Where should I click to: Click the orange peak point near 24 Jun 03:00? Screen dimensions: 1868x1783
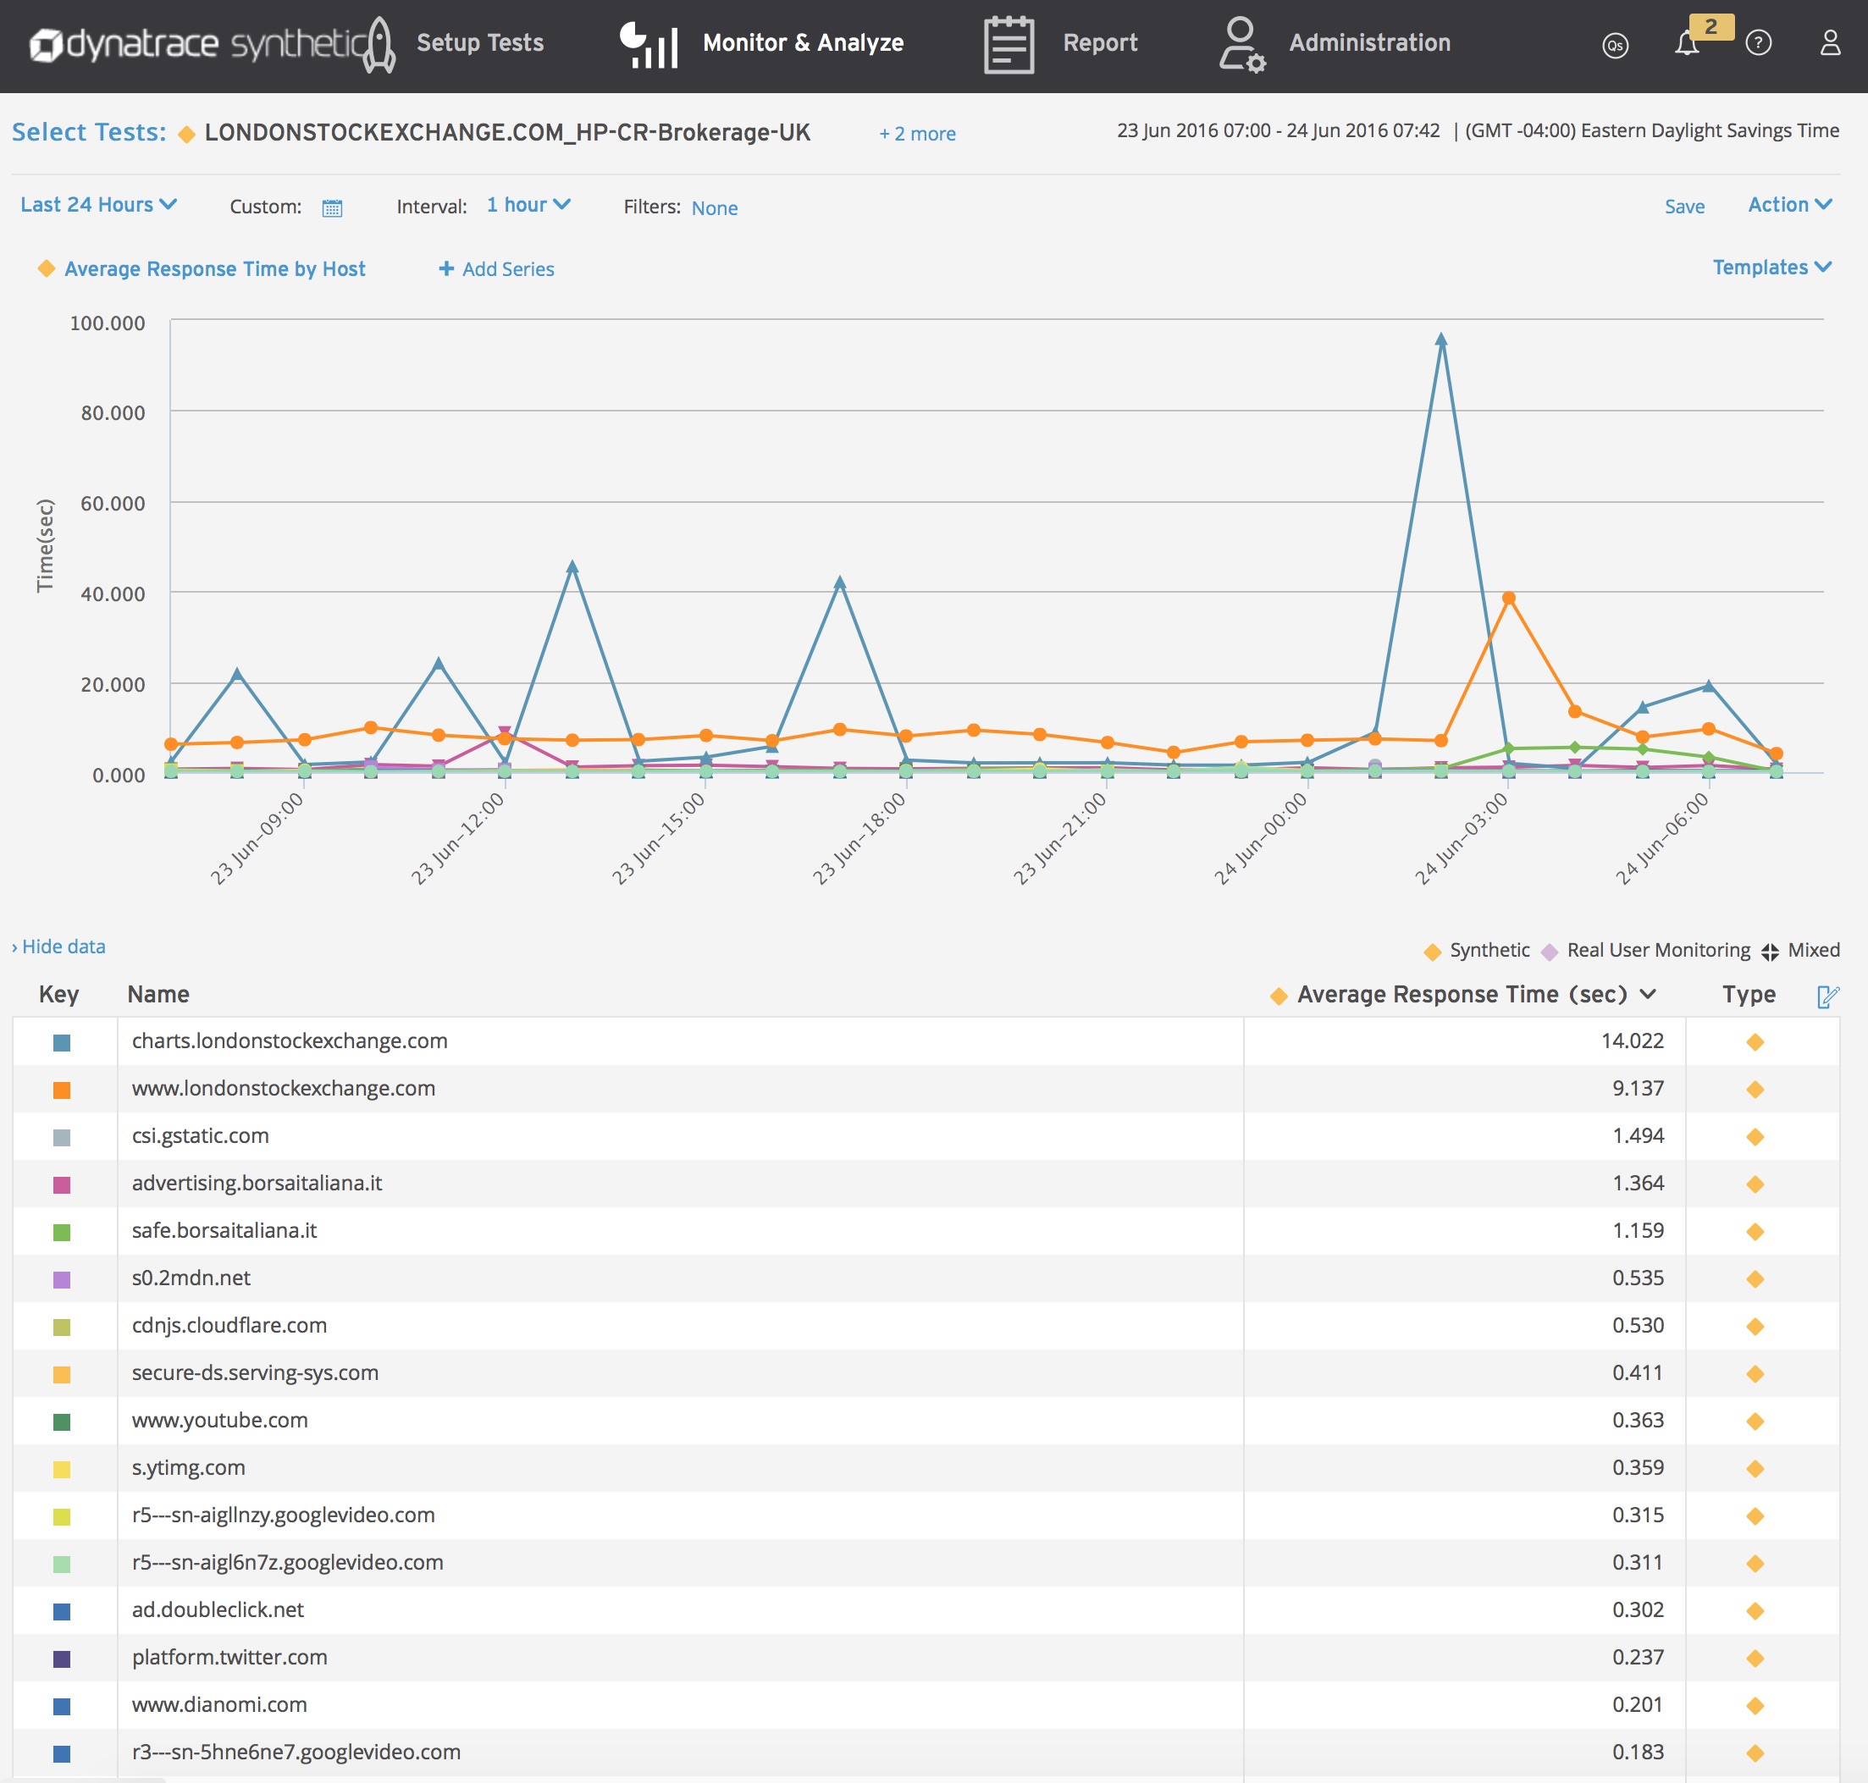click(x=1509, y=598)
